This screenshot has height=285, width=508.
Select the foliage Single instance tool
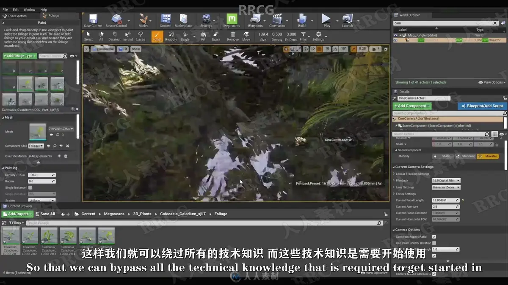185,36
